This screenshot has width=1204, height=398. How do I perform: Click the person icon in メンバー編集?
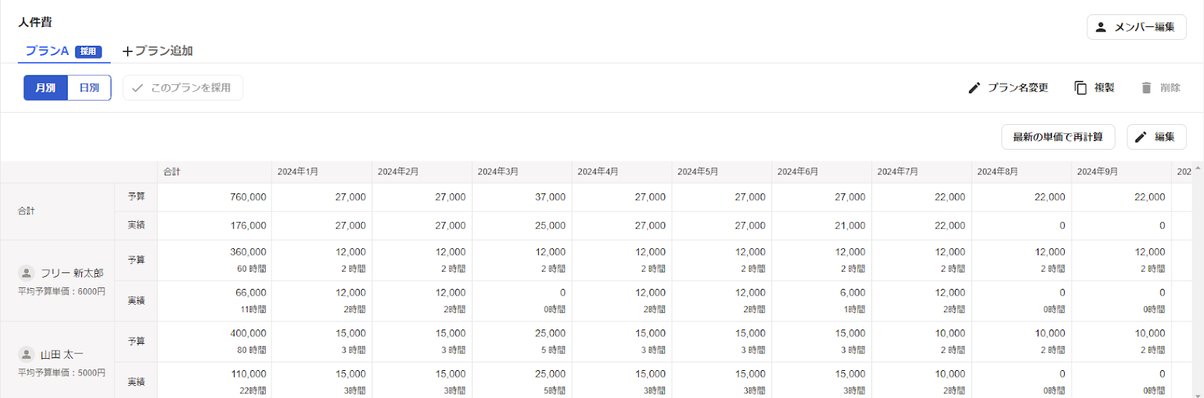click(1101, 27)
